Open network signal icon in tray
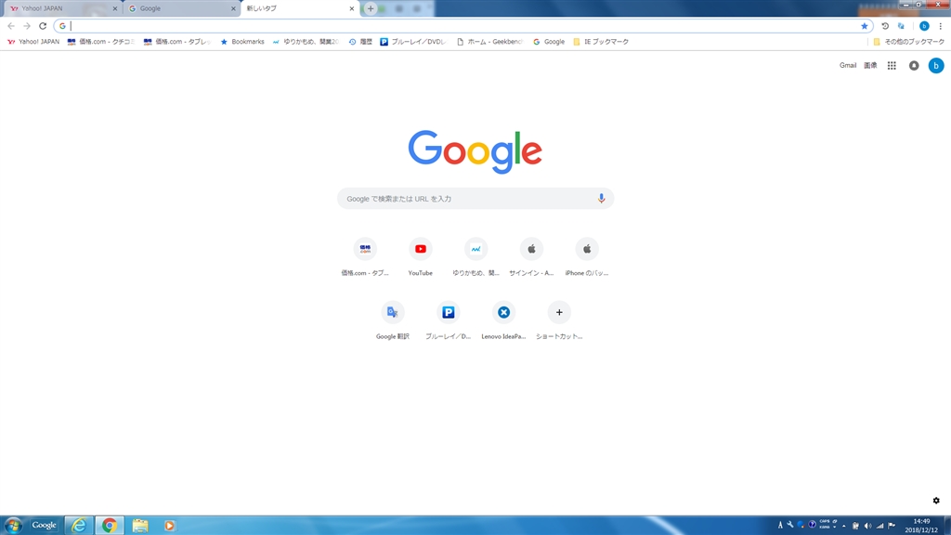Image resolution: width=951 pixels, height=535 pixels. click(879, 526)
